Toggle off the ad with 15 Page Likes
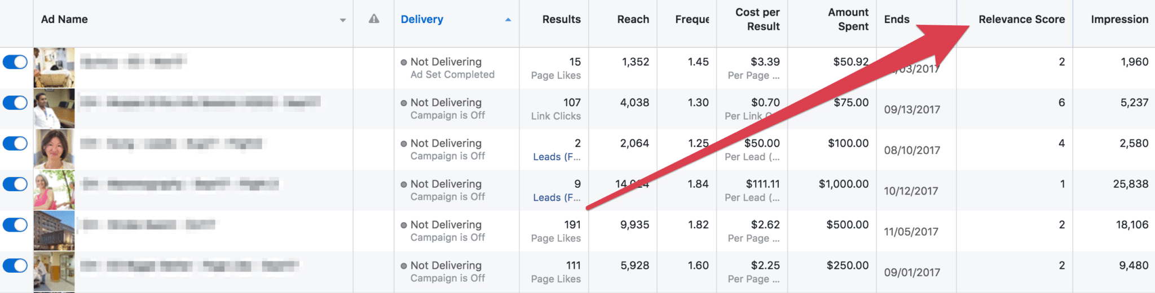The height and width of the screenshot is (293, 1155). [15, 62]
